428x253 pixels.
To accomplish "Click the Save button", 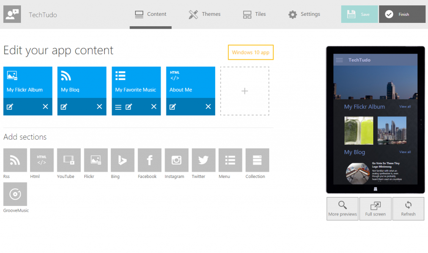I will (359, 14).
